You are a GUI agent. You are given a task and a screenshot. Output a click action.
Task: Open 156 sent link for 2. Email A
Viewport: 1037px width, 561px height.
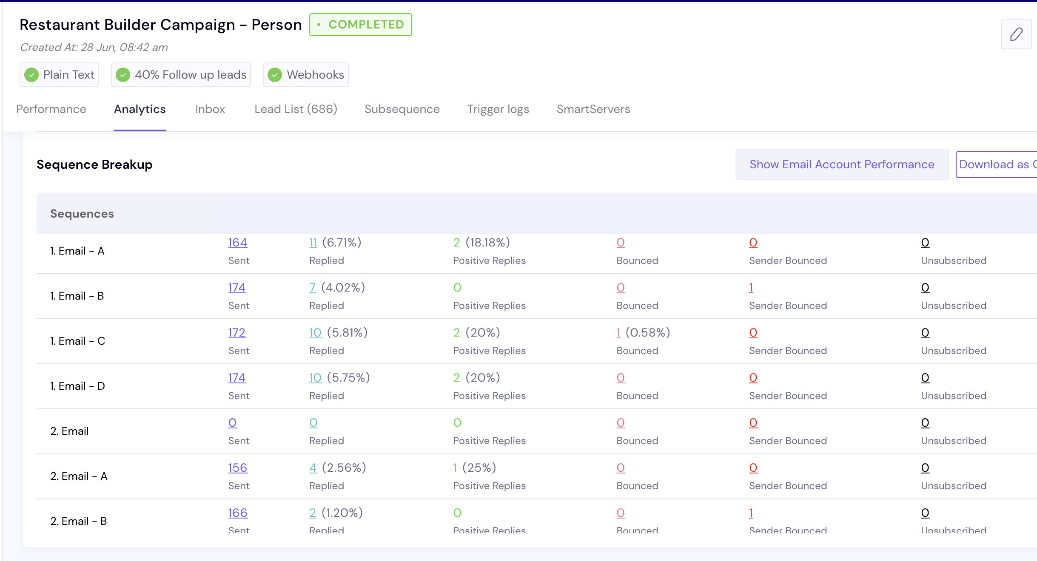[x=237, y=468]
